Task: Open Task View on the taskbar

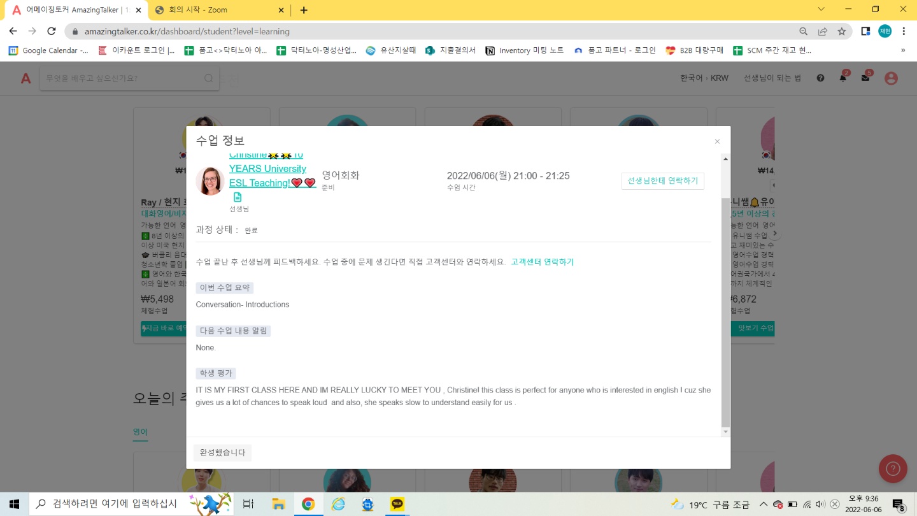Action: pos(248,504)
